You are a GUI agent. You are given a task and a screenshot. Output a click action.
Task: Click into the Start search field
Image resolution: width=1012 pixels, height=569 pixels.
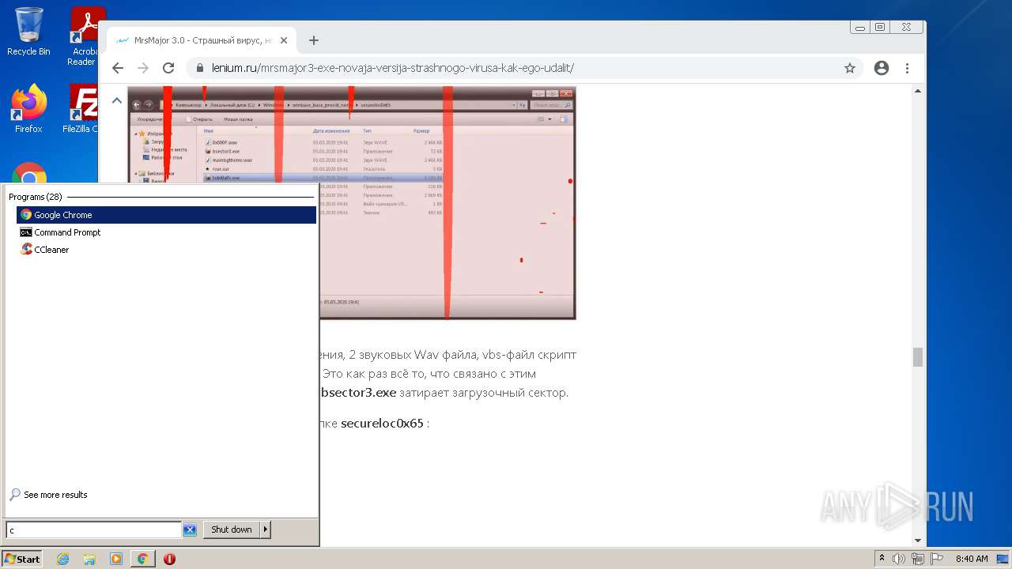click(x=94, y=530)
